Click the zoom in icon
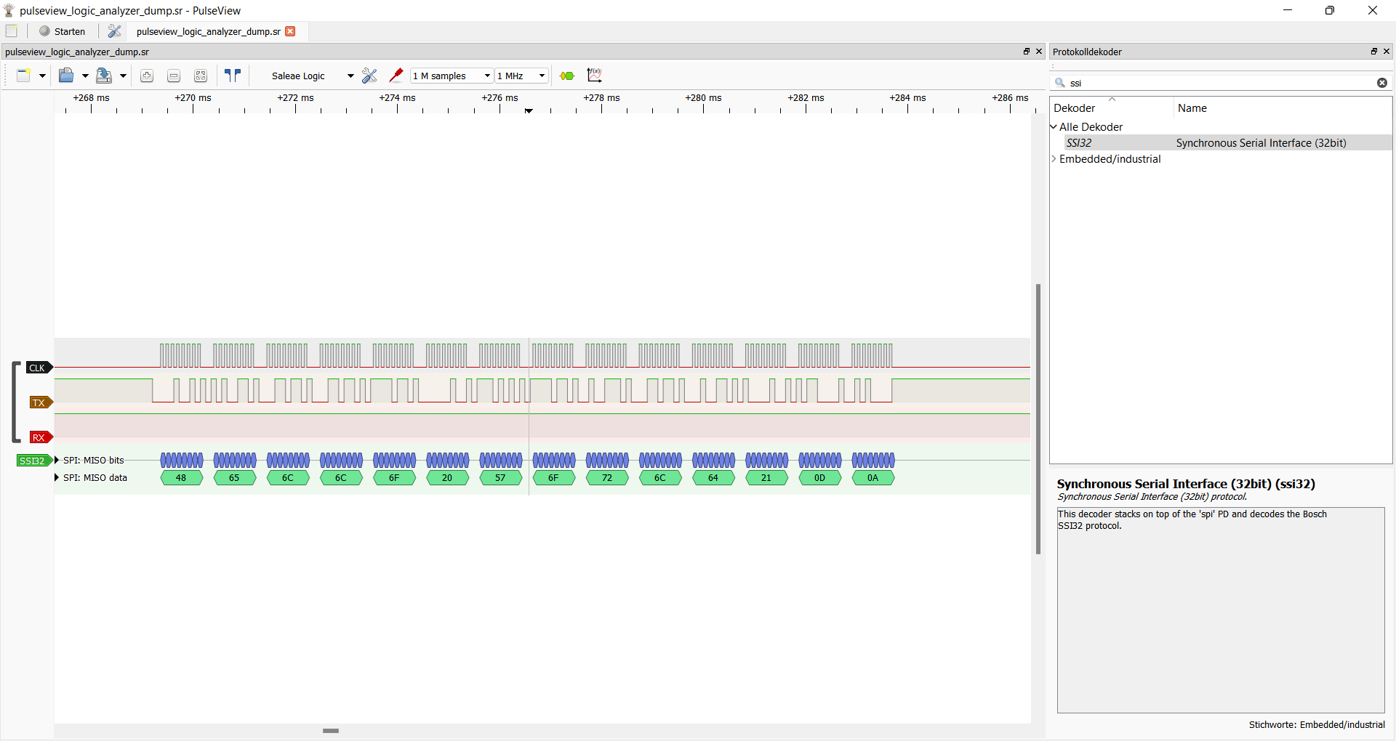 point(147,76)
